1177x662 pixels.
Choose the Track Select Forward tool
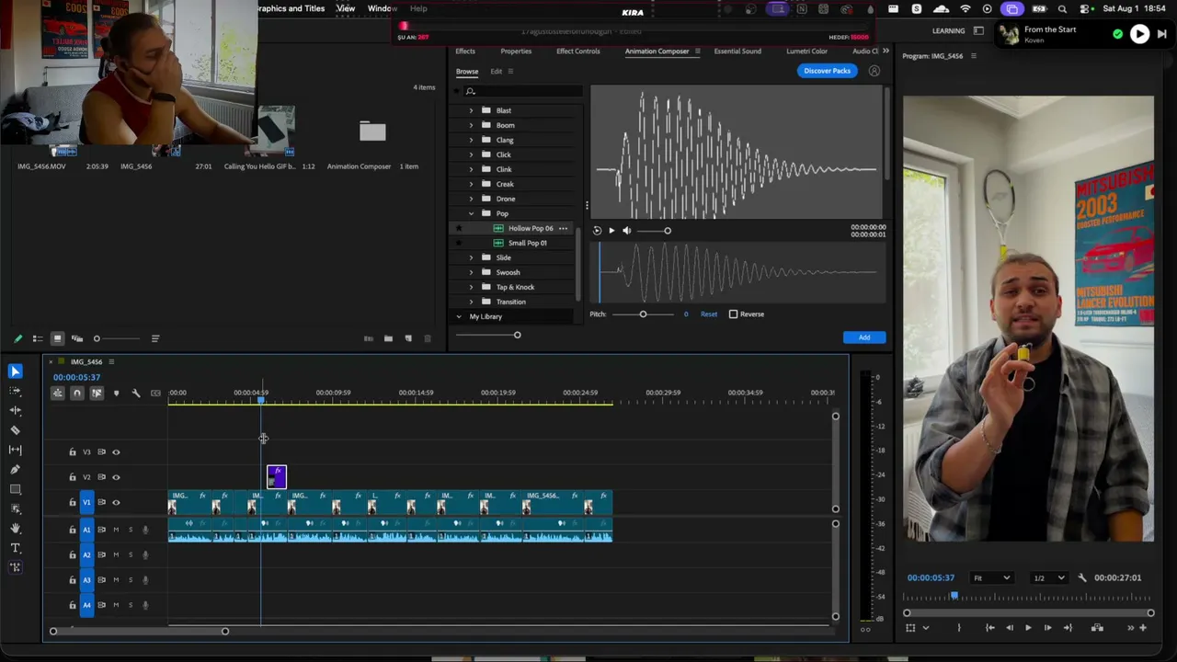coord(16,391)
